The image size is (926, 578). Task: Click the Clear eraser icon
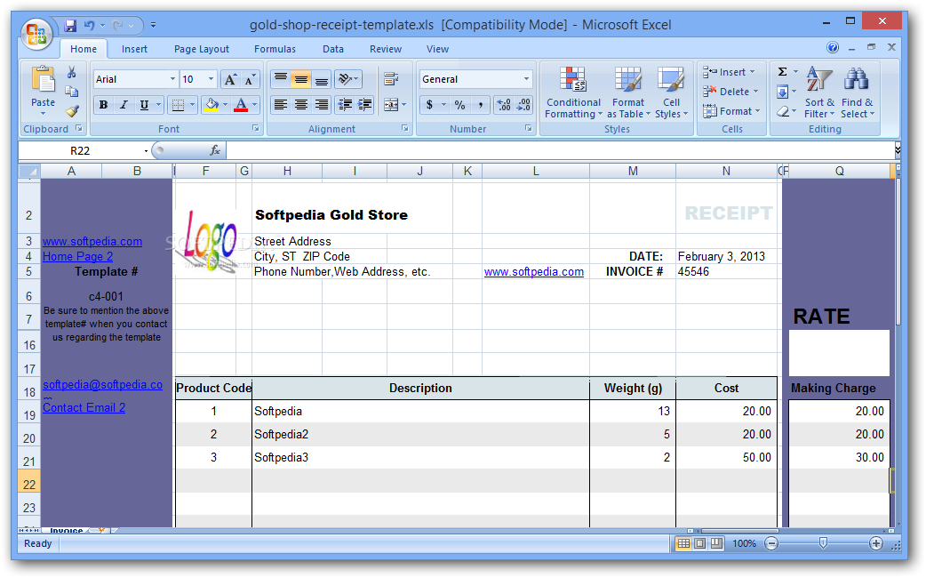783,111
